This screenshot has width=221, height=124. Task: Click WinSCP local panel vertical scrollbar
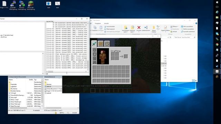tap(42, 93)
